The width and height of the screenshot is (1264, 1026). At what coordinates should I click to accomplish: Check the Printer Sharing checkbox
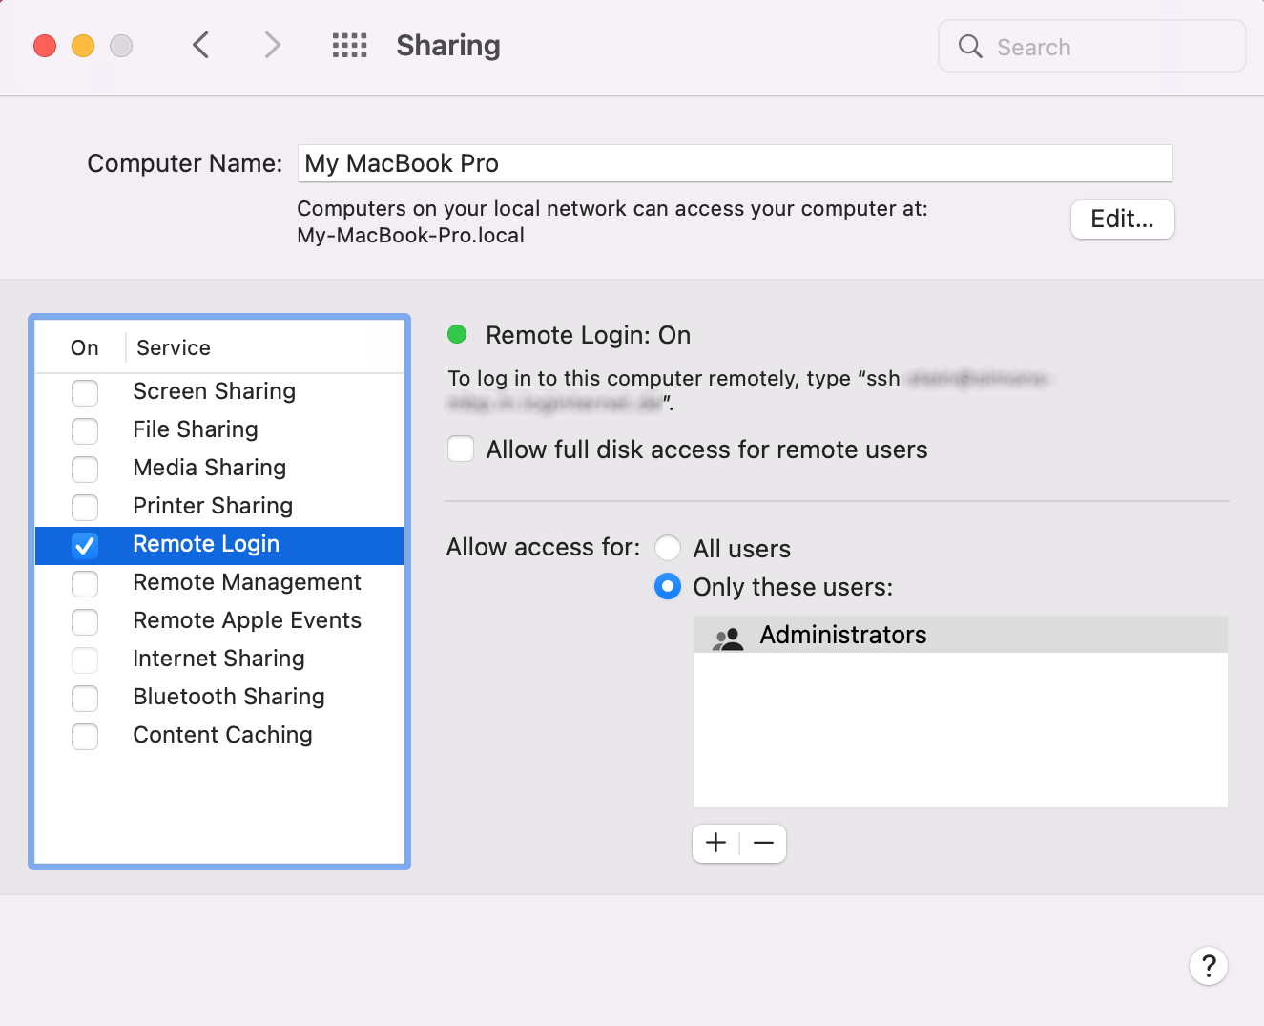[85, 507]
